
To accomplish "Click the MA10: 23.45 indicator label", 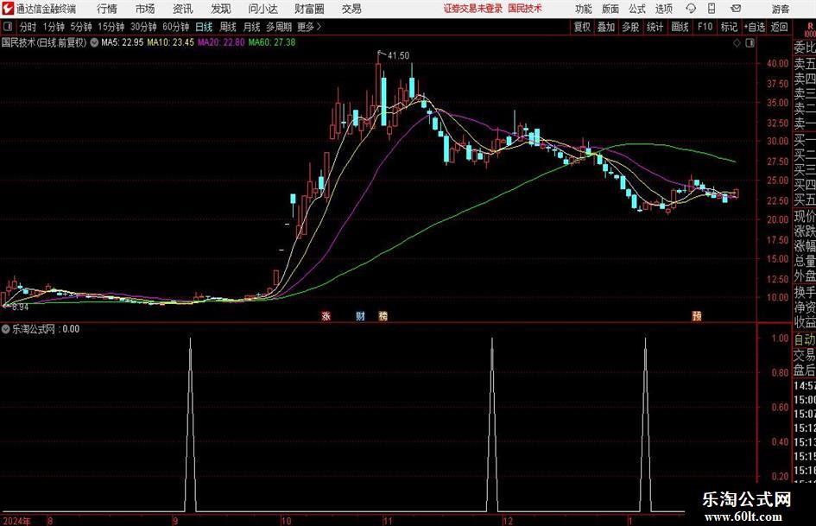I will (171, 42).
